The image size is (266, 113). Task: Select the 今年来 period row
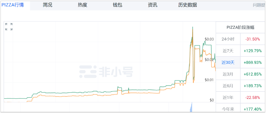point(240,108)
